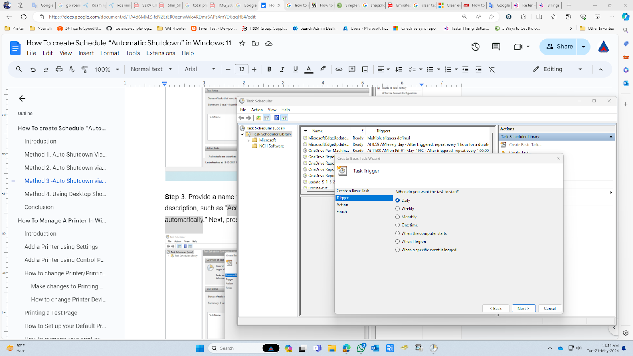
Task: Open version history clock icon
Action: pos(476,47)
